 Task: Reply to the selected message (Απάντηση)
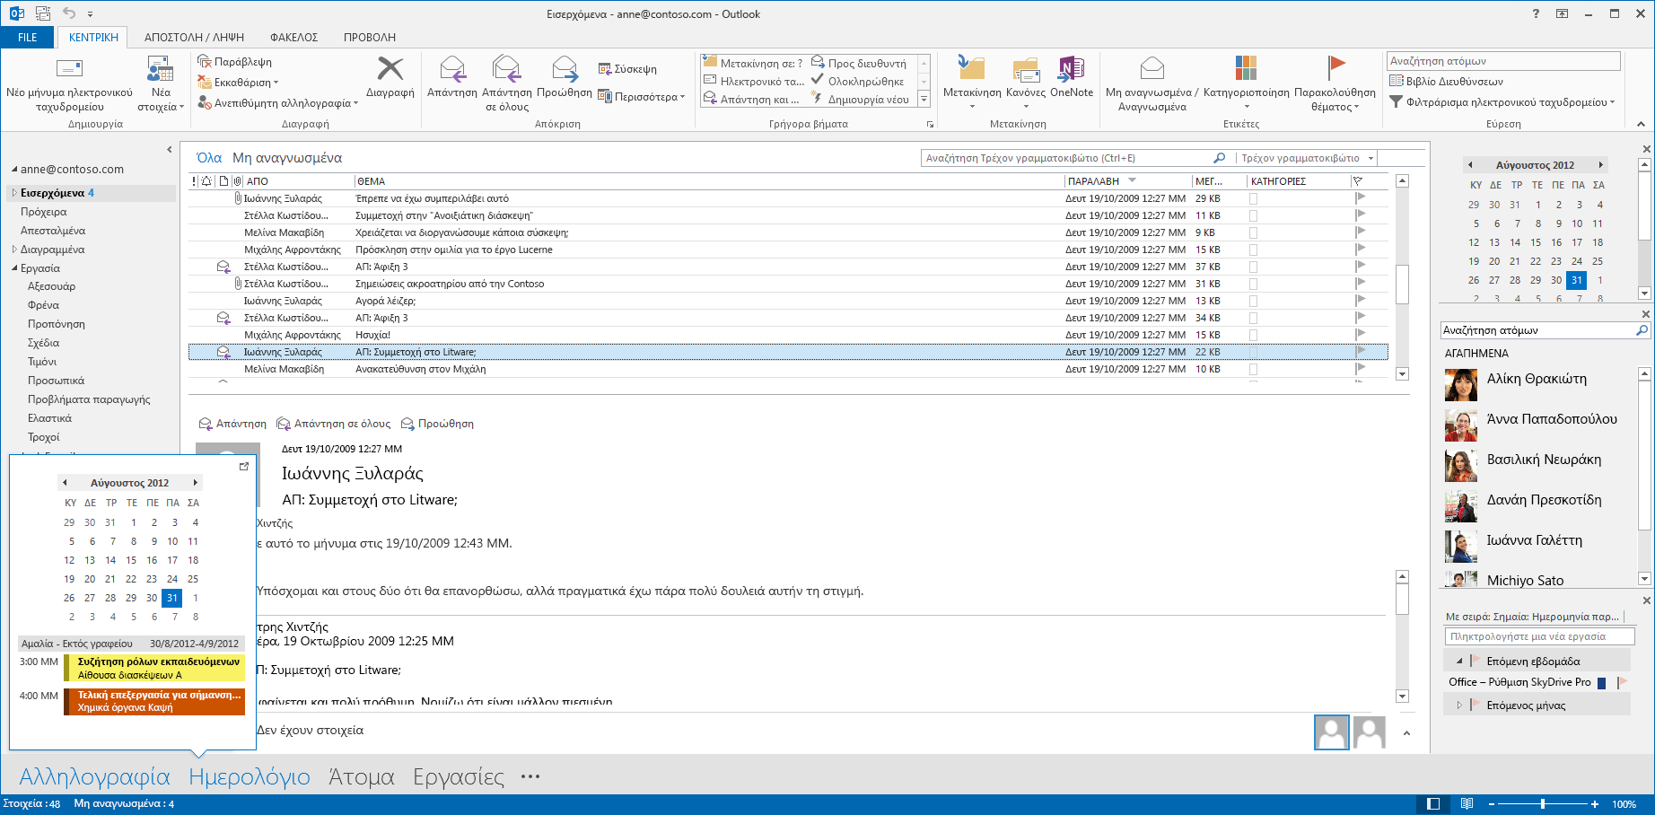(x=452, y=76)
